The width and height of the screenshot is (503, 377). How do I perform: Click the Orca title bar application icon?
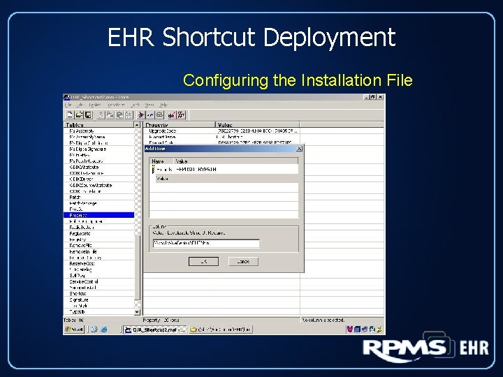click(x=67, y=97)
